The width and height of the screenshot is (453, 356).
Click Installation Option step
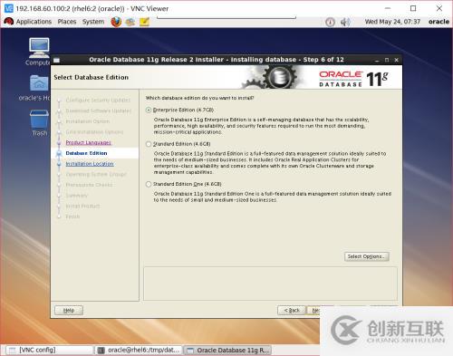click(x=88, y=121)
